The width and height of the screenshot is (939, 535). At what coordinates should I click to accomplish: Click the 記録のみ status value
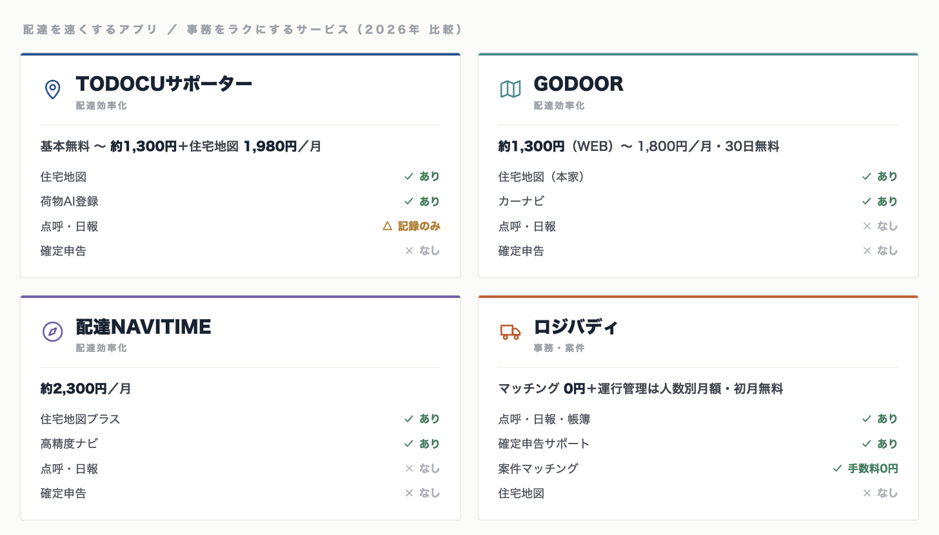point(419,226)
